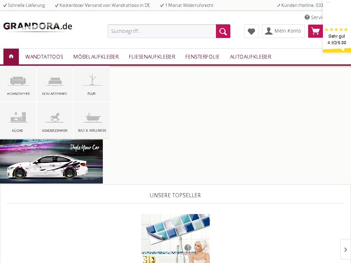Click the Mein Konto button
The image size is (351, 263).
[x=283, y=31]
